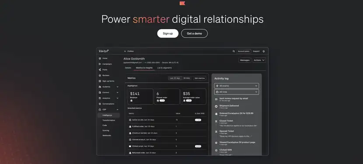This screenshot has height=164, width=363.
Task: Switch to List & segments tab
Action: point(164,68)
